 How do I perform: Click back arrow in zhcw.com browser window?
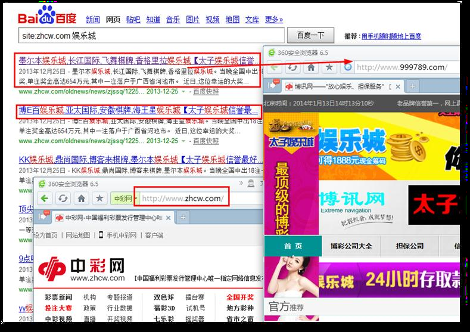(x=45, y=198)
